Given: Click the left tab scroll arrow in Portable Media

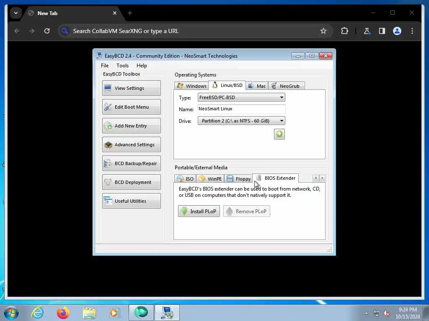Looking at the screenshot, I should [316, 178].
